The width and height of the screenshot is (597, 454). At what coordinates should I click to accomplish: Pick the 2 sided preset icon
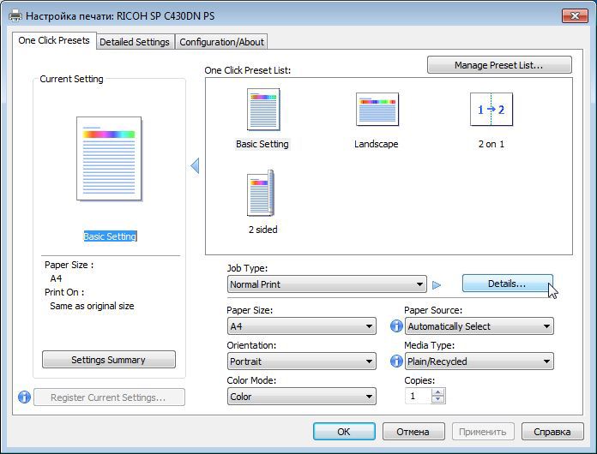261,193
